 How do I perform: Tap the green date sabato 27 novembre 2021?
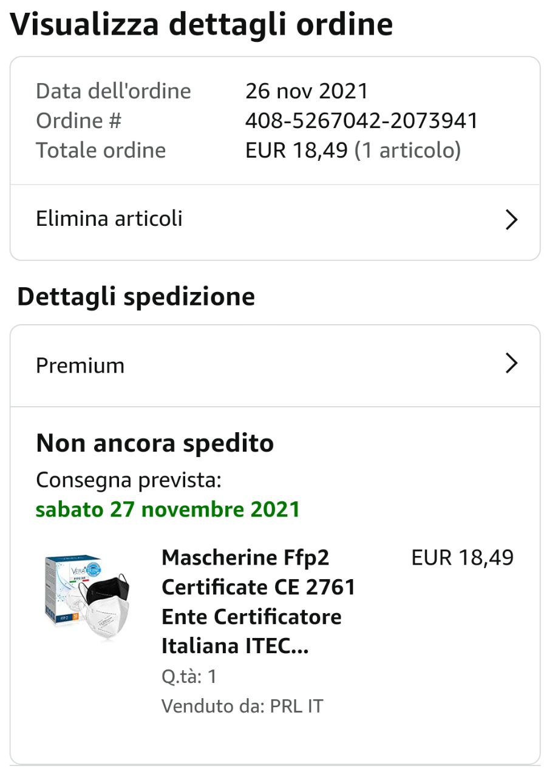click(168, 509)
